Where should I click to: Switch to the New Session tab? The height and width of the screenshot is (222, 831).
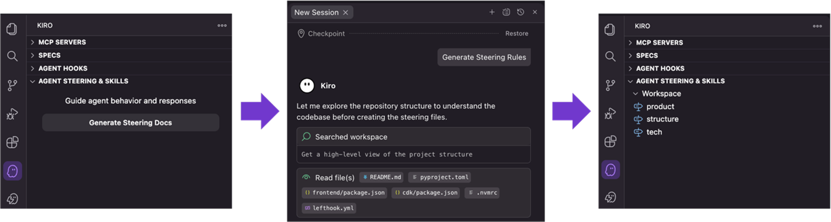(316, 12)
